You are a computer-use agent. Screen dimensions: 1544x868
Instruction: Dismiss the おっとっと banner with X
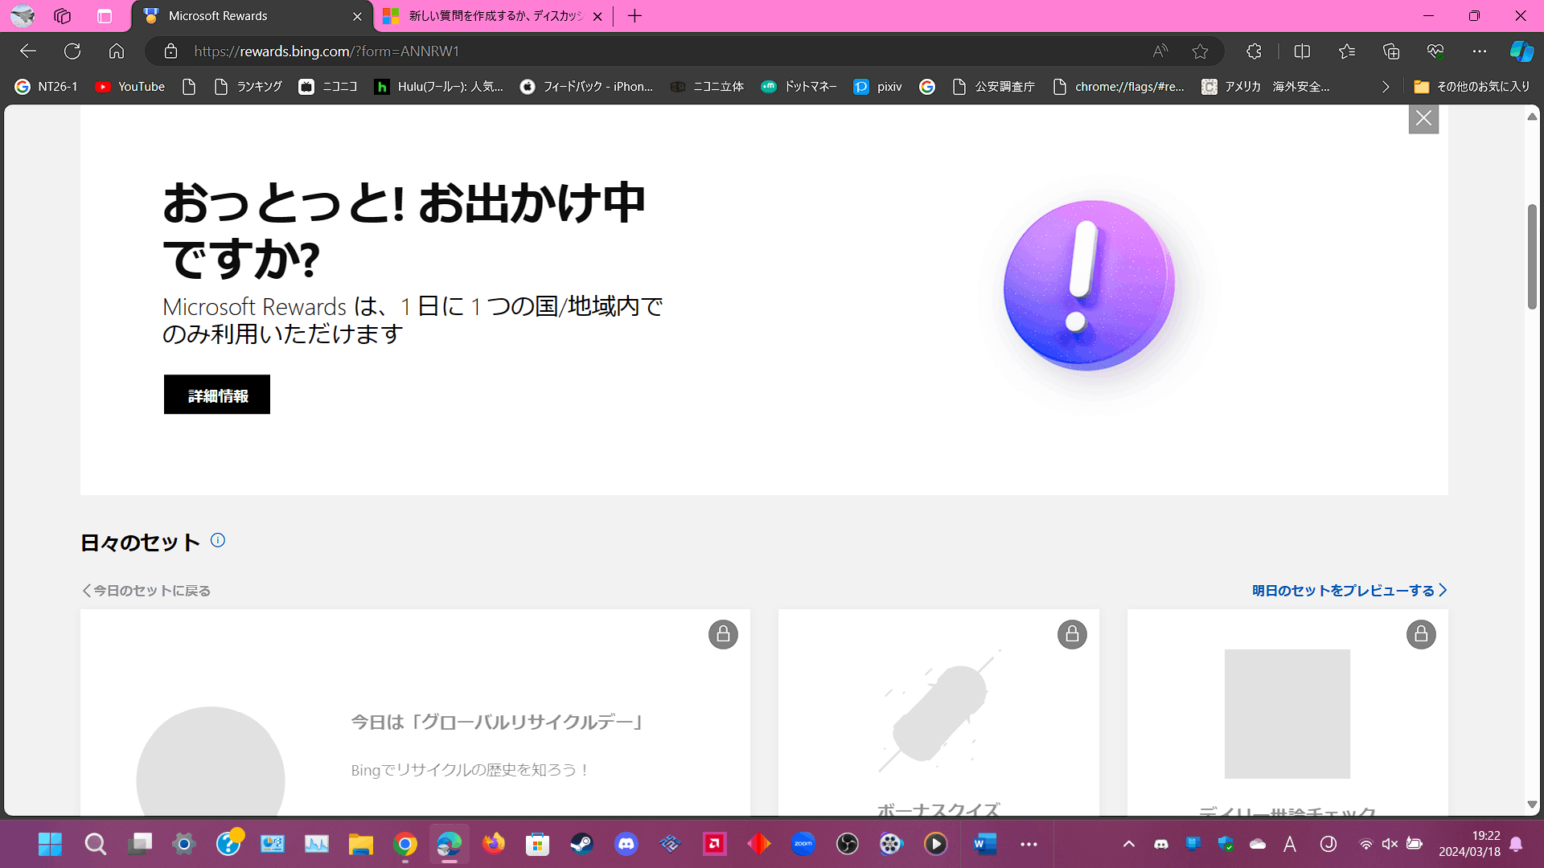pyautogui.click(x=1423, y=119)
